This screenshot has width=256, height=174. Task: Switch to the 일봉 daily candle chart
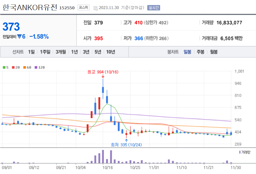tap(187, 52)
